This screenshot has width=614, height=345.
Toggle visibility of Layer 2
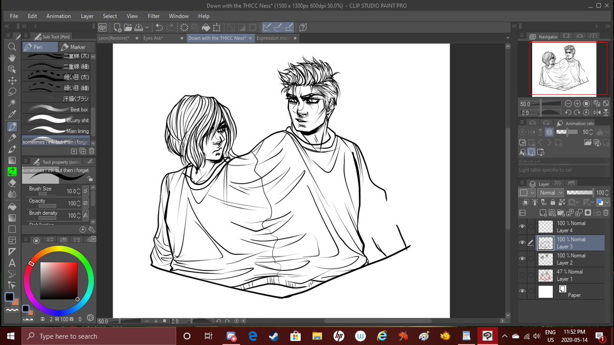tap(522, 259)
